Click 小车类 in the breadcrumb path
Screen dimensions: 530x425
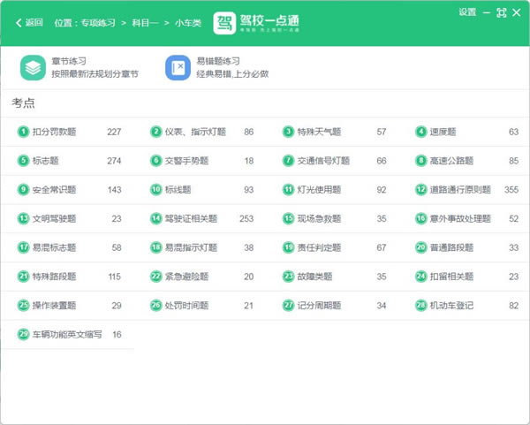tap(185, 23)
